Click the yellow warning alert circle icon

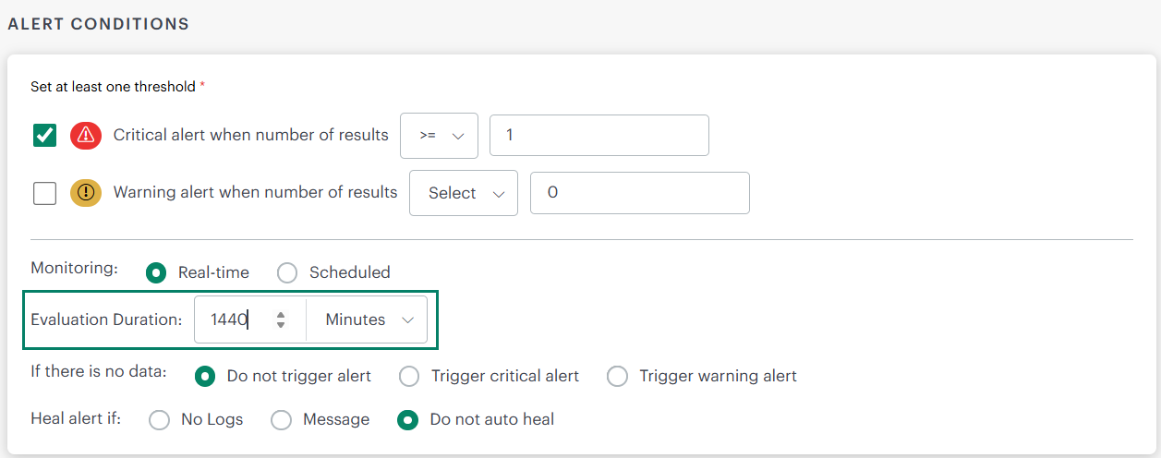[x=86, y=193]
